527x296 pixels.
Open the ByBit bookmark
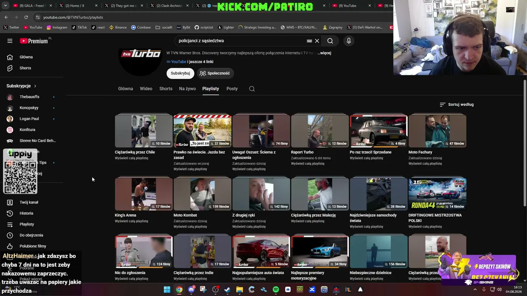(184, 28)
